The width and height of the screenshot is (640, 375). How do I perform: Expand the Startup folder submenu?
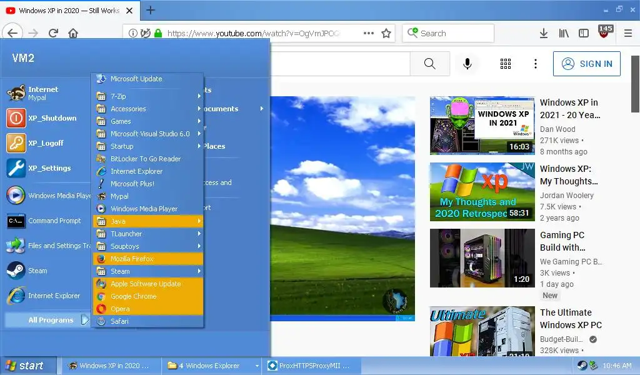148,146
